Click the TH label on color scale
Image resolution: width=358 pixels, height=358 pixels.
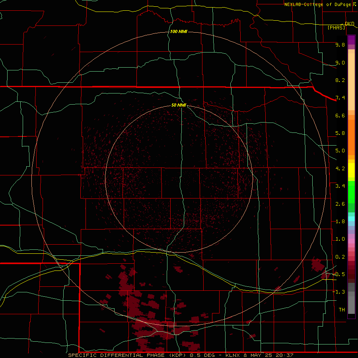pos(342,310)
